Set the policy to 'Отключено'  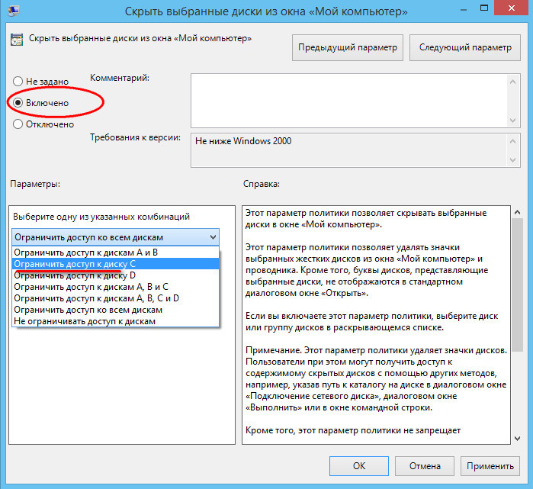pos(18,124)
